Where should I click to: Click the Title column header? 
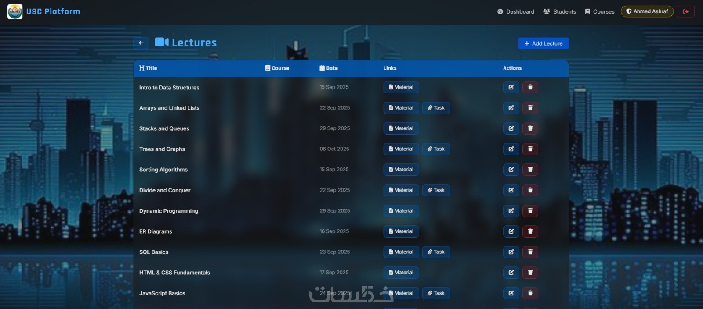click(x=148, y=68)
